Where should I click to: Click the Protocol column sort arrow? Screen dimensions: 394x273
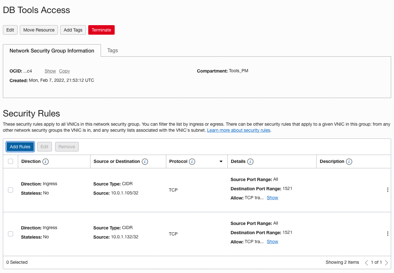[x=221, y=162]
